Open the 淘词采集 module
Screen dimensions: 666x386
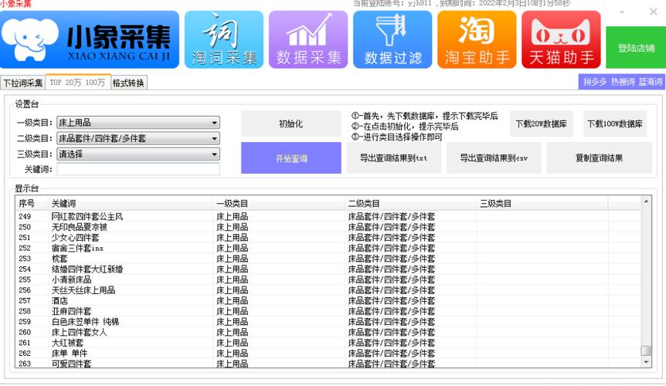click(224, 39)
